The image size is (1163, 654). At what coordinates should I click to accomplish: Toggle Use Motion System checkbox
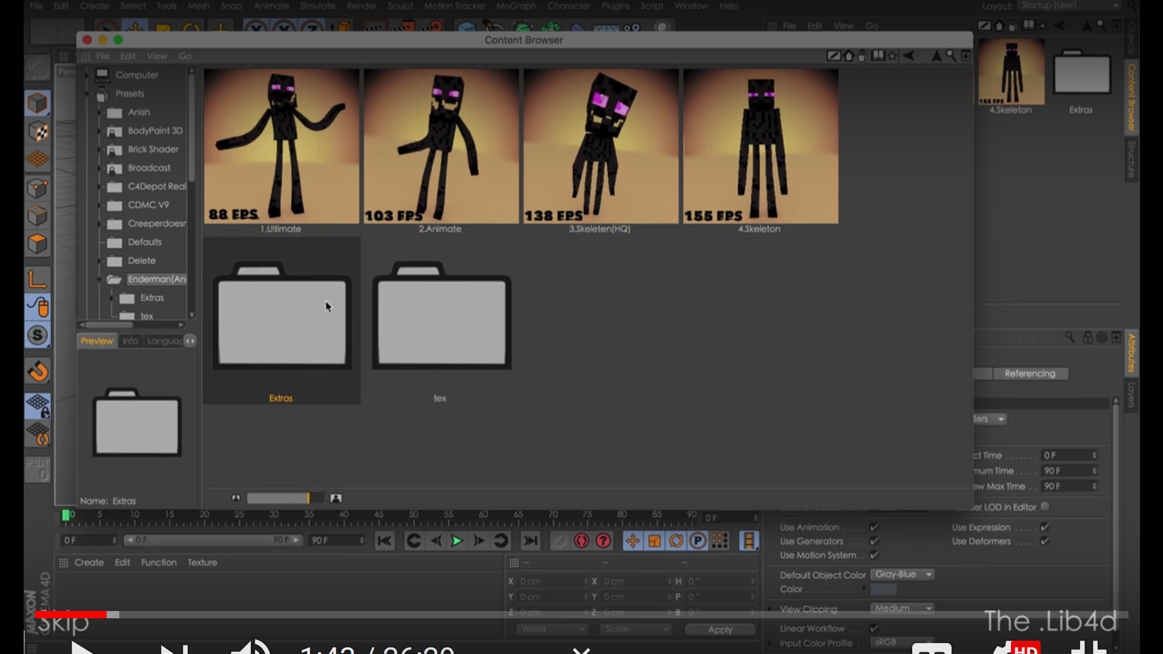(x=874, y=555)
